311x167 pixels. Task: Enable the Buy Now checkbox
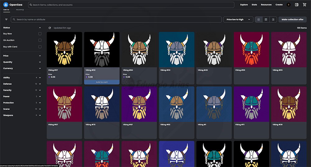[x=40, y=34]
